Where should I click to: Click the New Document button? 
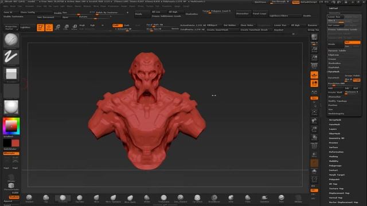[x=49, y=17]
